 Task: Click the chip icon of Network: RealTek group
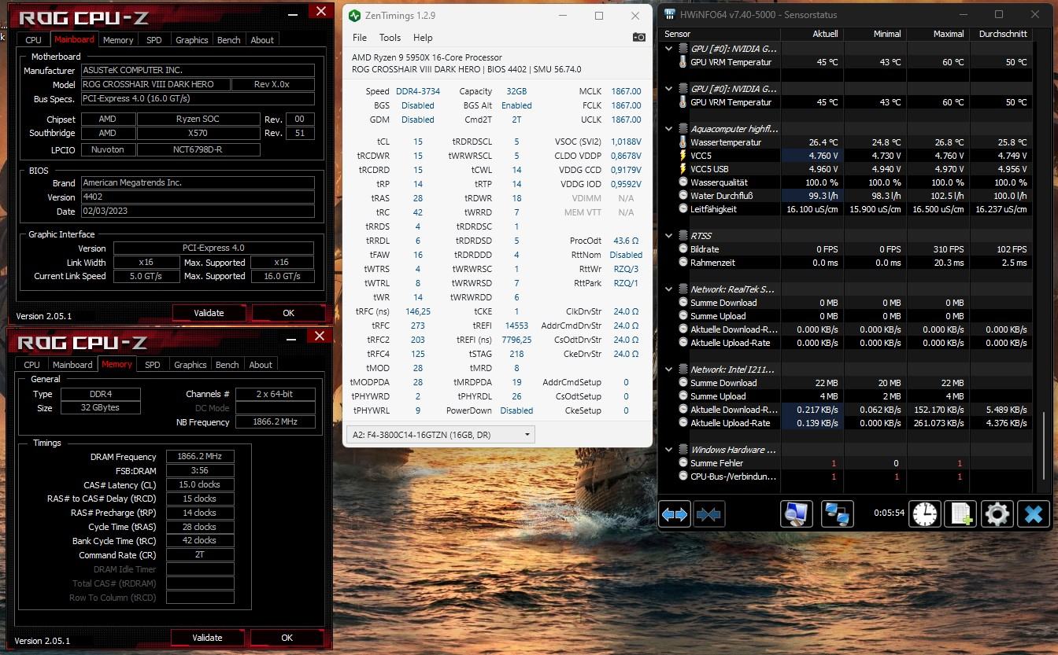tap(683, 289)
